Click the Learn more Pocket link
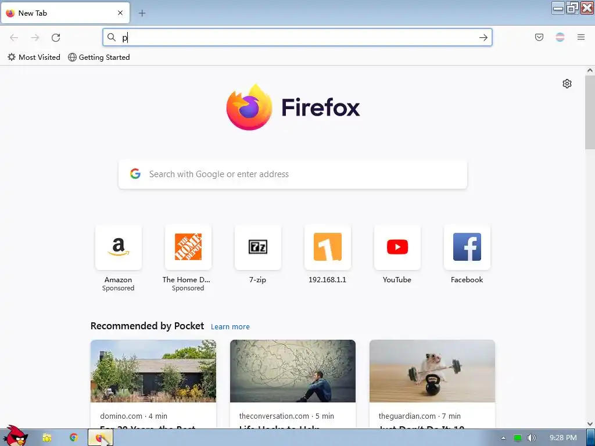Viewport: 595px width, 446px height. [230, 326]
